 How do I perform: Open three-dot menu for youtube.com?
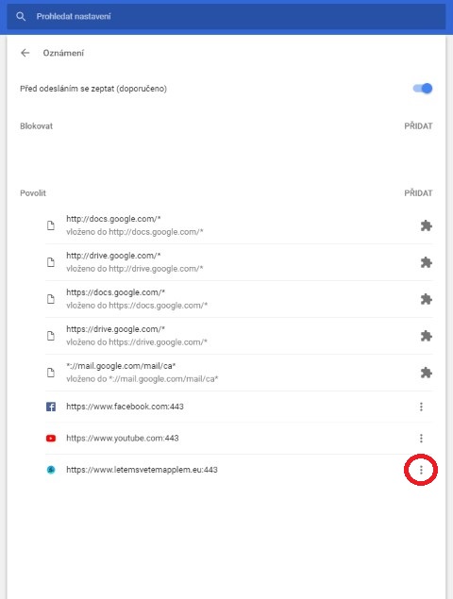coord(421,439)
